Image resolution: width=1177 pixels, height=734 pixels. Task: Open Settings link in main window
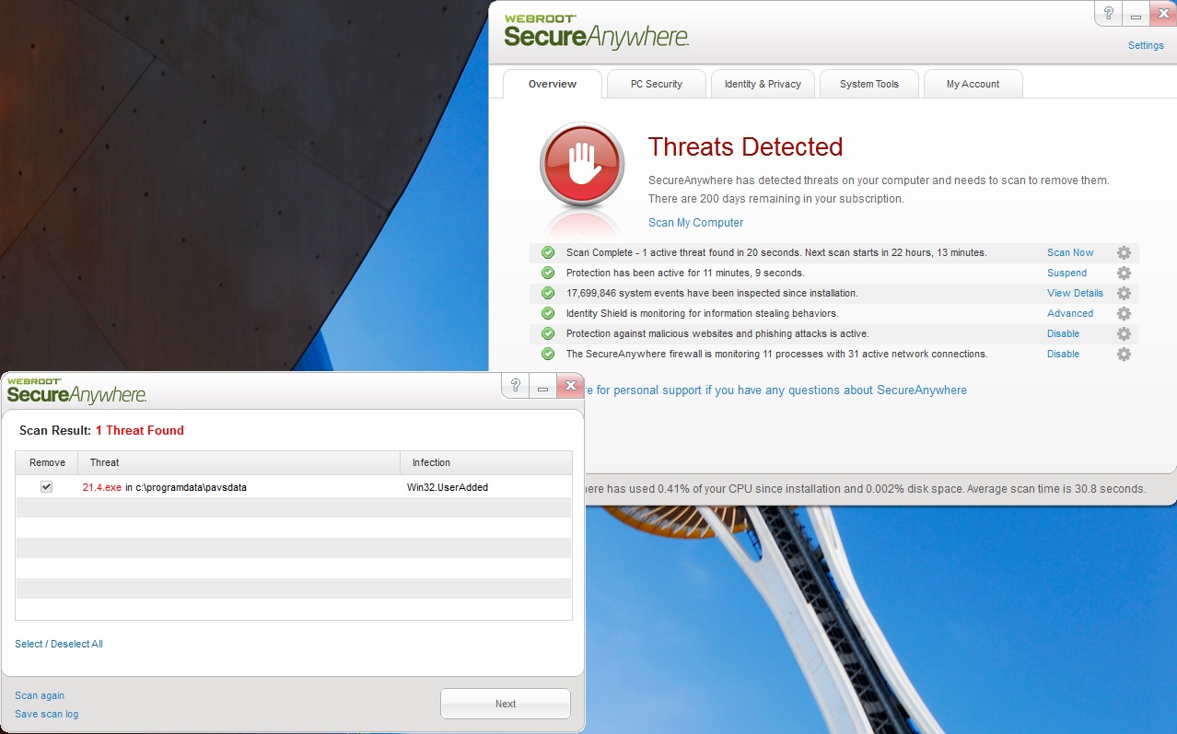(x=1146, y=45)
